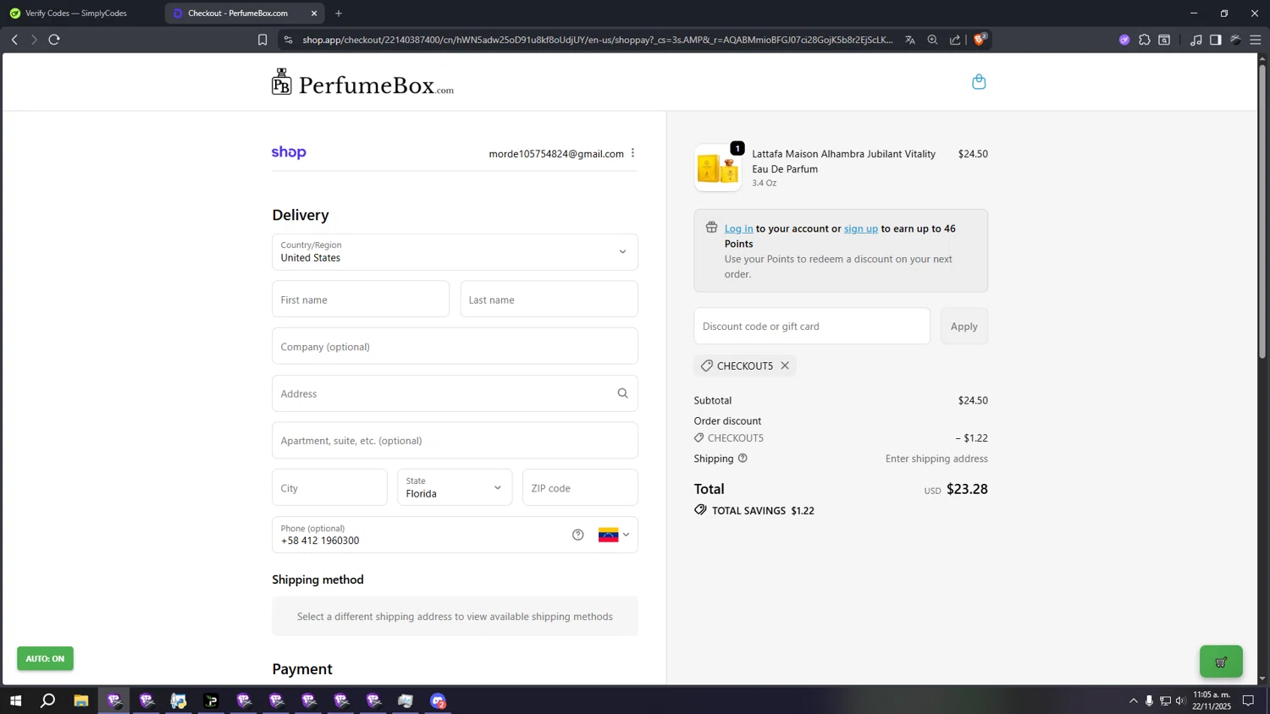
Task: Go back to previous page
Action: [x=14, y=40]
